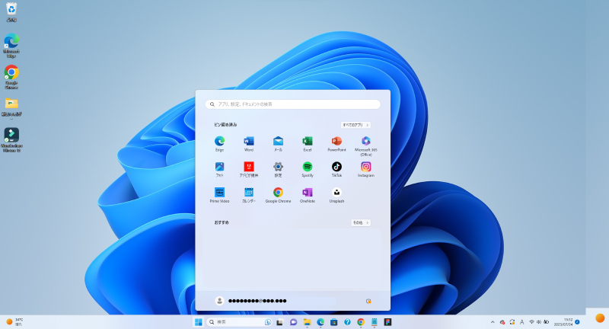Launch Word from the Start menu
This screenshot has width=609, height=329.
[x=249, y=144]
